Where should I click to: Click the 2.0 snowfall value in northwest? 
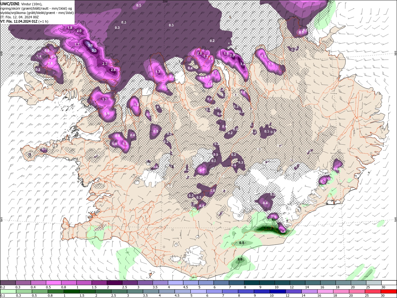79,31
